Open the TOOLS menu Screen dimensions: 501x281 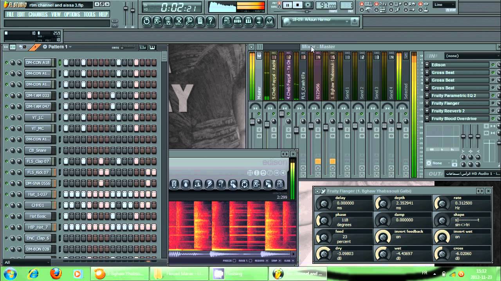point(89,14)
